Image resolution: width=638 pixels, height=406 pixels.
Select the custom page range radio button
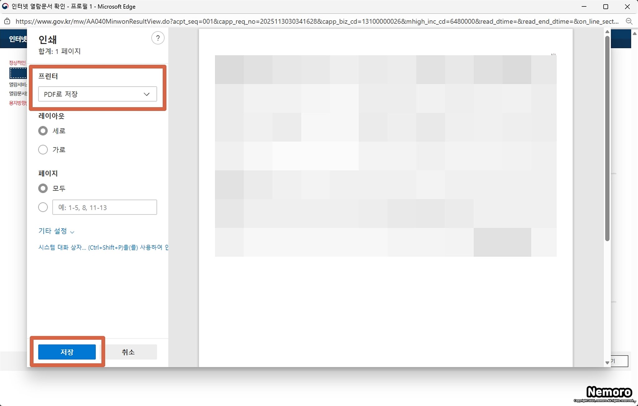(x=43, y=207)
